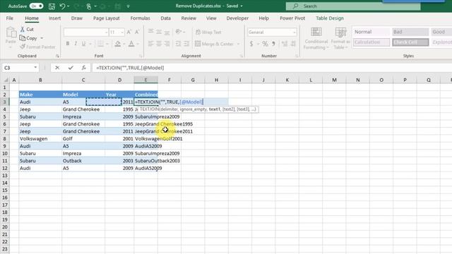Click the Search box in title bar

pos(353,6)
